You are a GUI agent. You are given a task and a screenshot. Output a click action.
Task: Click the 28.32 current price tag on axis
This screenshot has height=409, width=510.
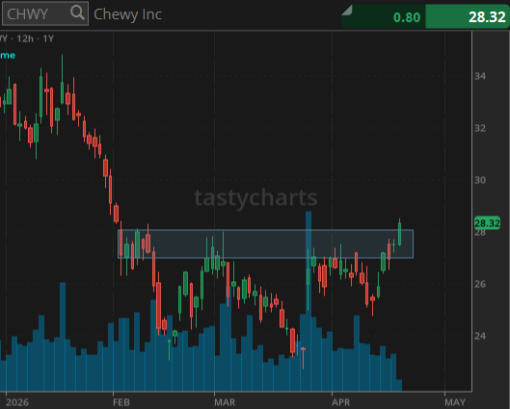tap(487, 223)
